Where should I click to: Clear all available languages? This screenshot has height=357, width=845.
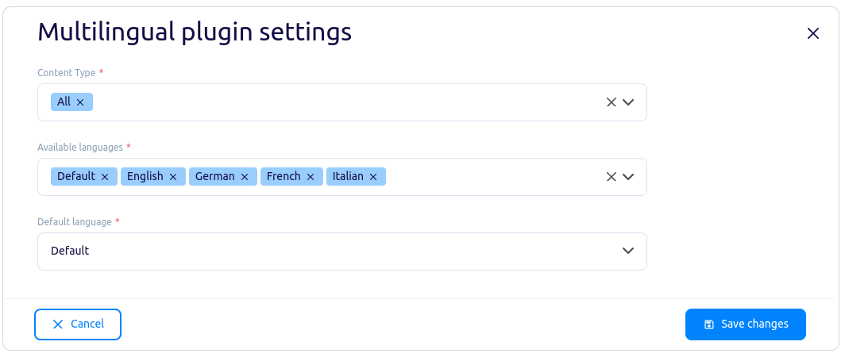(x=612, y=177)
